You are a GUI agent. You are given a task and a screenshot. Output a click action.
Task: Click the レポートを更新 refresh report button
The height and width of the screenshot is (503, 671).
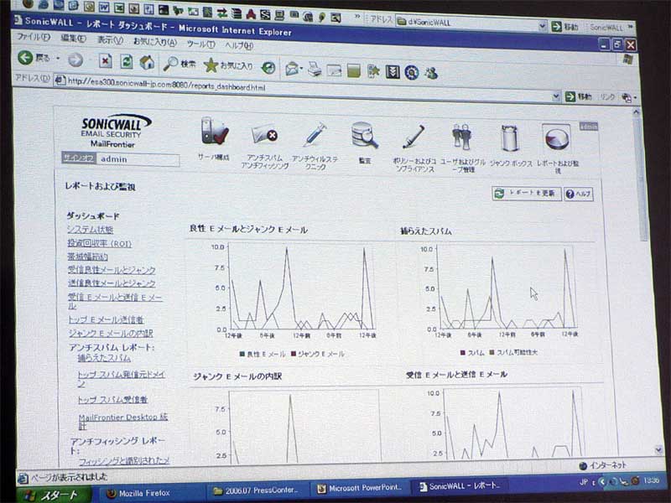527,194
